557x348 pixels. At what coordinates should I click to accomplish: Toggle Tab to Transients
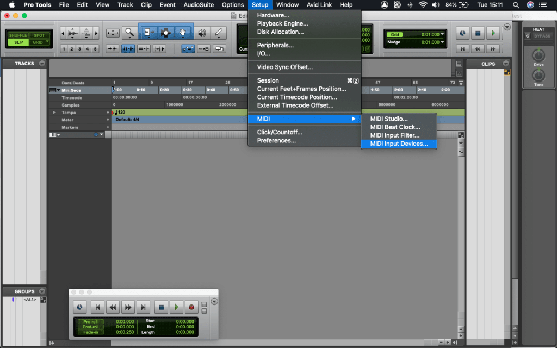(x=112, y=48)
